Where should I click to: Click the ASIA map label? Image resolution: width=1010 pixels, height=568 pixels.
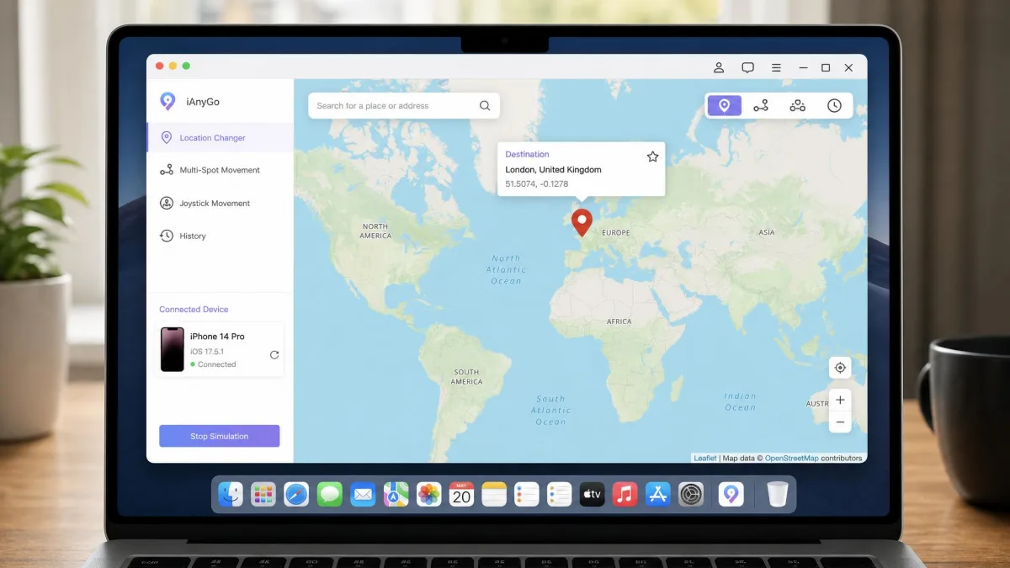pyautogui.click(x=767, y=232)
